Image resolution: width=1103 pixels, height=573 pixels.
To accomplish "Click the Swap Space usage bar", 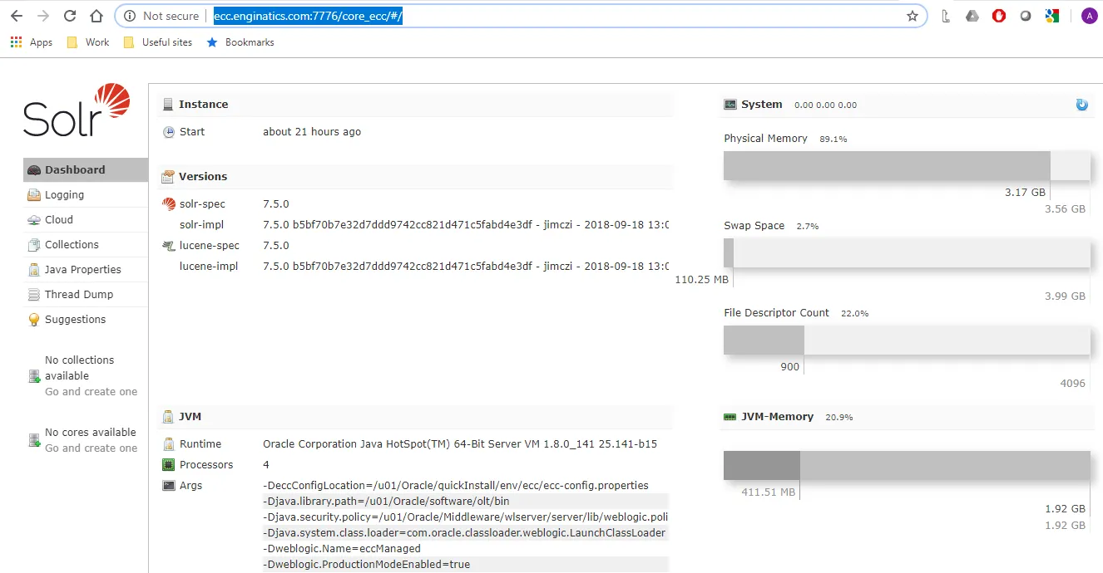I will click(907, 253).
